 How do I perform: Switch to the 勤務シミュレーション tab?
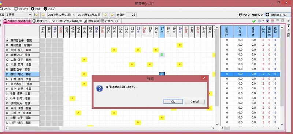click(x=45, y=21)
